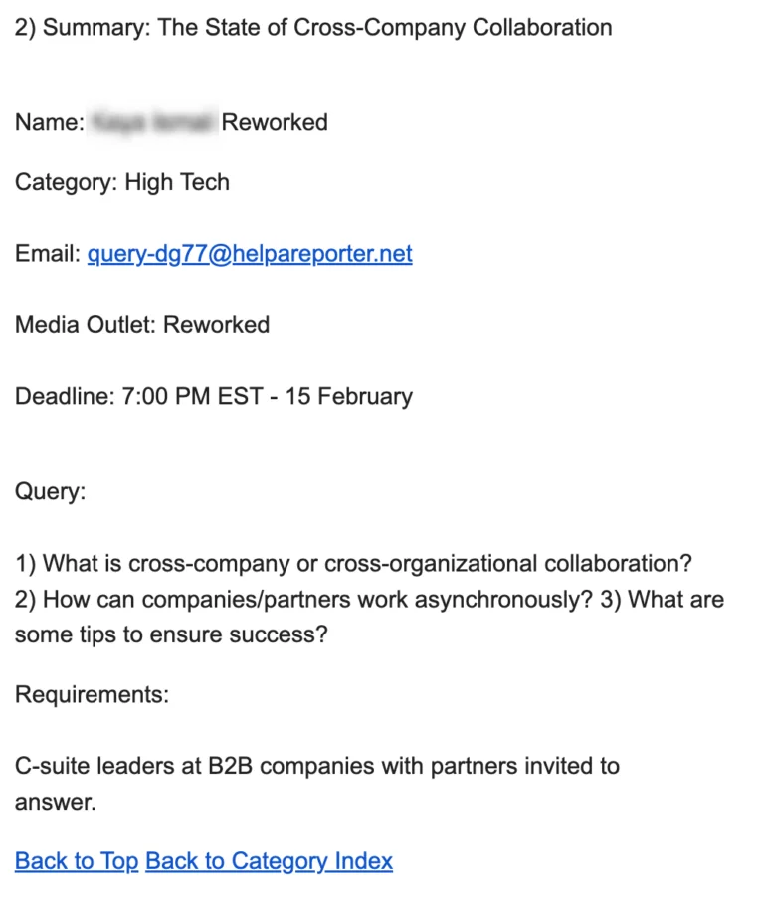The height and width of the screenshot is (905, 764).
Task: Open the query-dg77@helpareporter.net email link
Action: coord(250,254)
